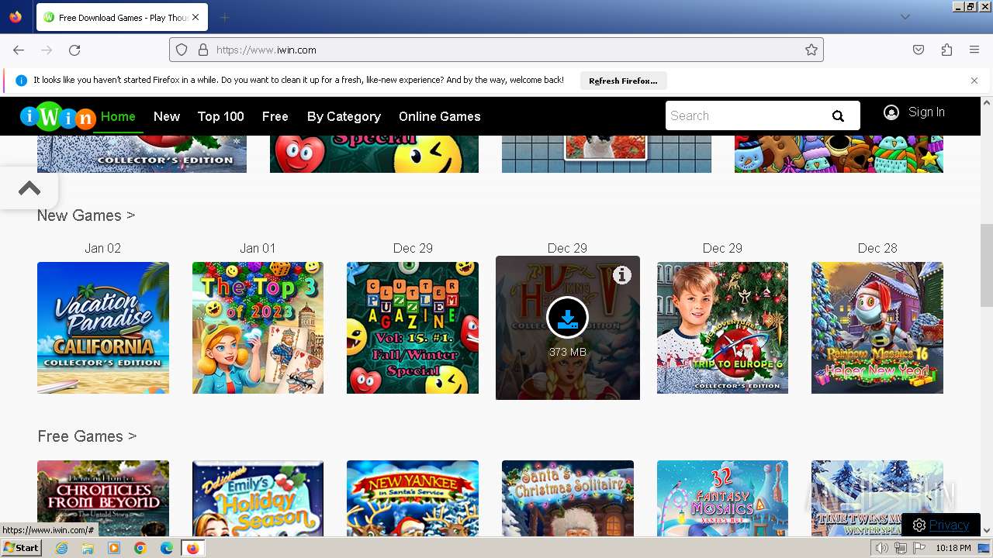Open Trip to Europe 6 game thumbnail

[x=722, y=328]
